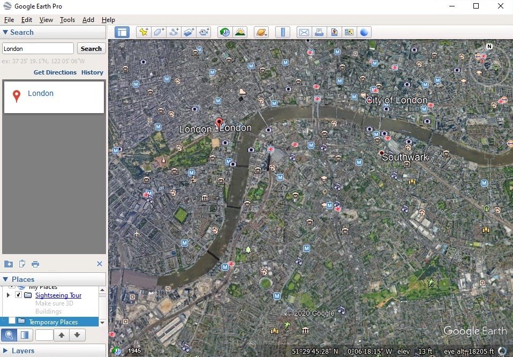This screenshot has width=513, height=357.
Task: Open the search History link
Action: (x=92, y=72)
